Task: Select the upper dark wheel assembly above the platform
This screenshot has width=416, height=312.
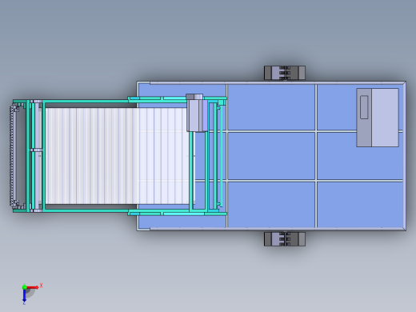Action: tap(285, 73)
